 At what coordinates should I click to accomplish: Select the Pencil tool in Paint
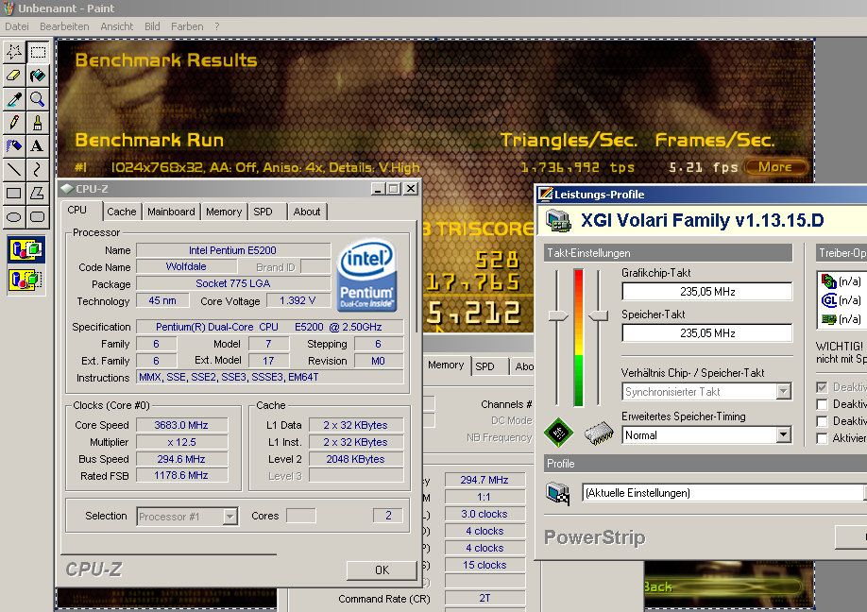point(14,123)
